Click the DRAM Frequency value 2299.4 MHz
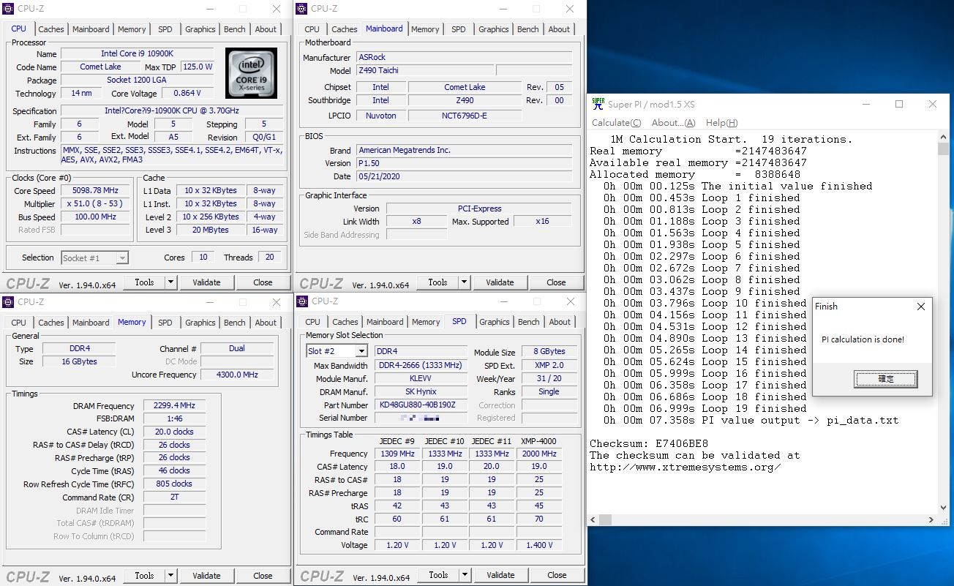Viewport: 954px width, 586px height. [x=174, y=406]
